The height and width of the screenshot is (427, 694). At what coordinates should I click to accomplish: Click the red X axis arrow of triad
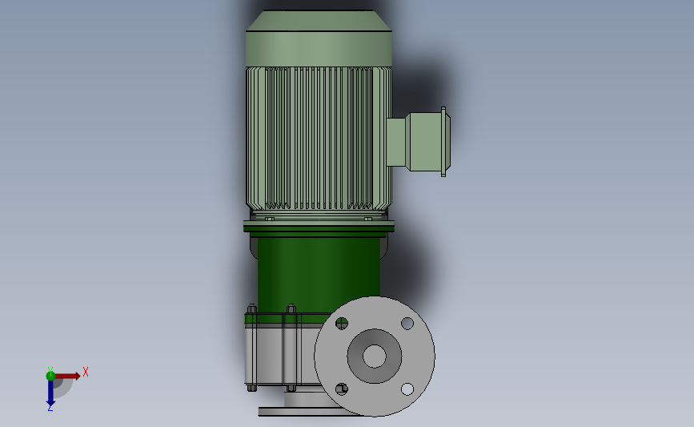pos(67,376)
